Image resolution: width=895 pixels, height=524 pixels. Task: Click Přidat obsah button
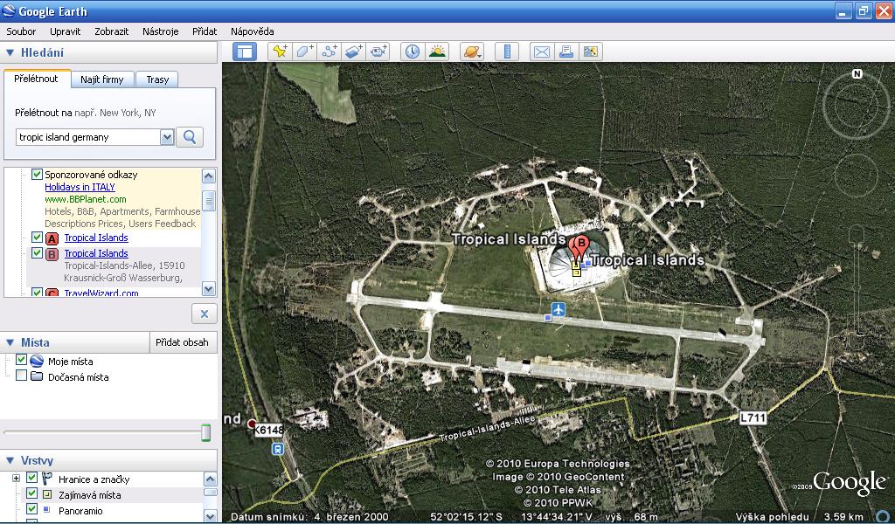pos(183,342)
